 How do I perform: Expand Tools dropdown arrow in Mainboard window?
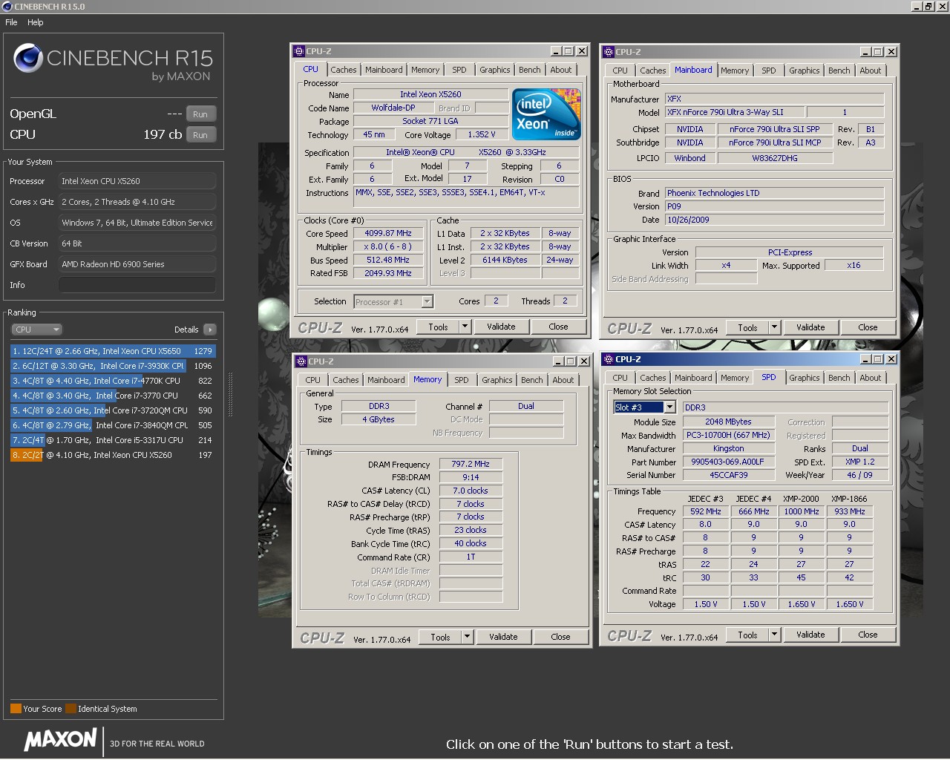click(x=774, y=327)
